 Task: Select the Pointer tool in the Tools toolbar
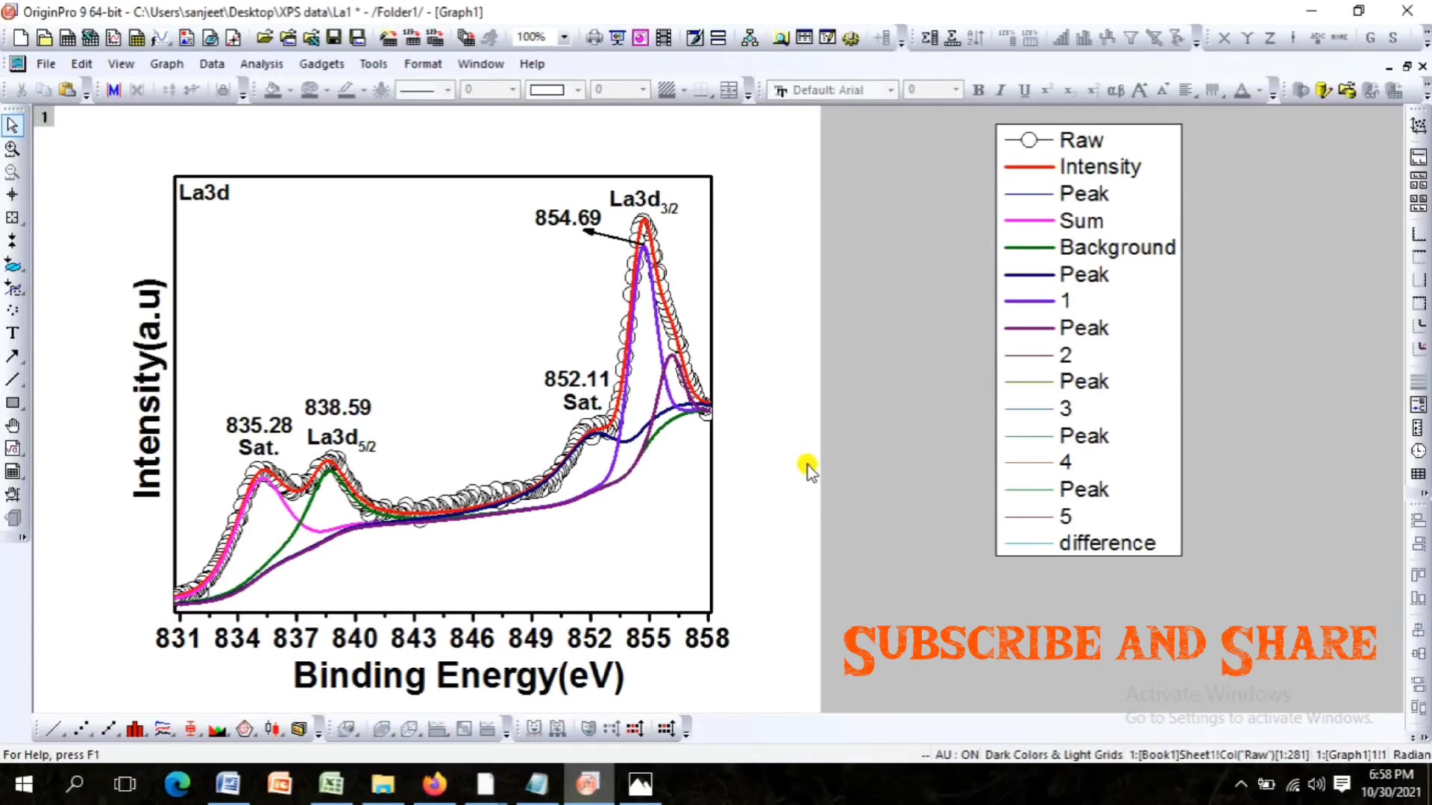click(12, 125)
